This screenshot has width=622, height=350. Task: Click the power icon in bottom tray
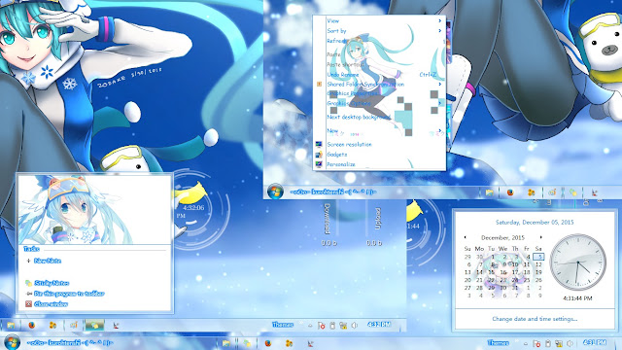click(x=548, y=343)
